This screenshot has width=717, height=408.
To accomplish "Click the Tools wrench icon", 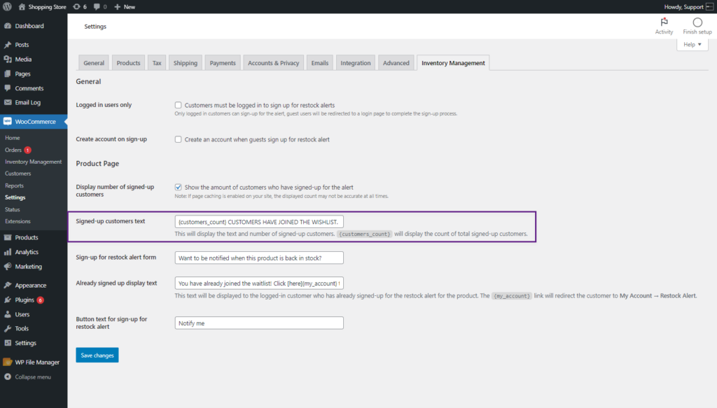I will point(8,328).
